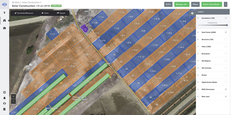
Task: Select the binoculars sidebar icon
Action: [x=4, y=20]
